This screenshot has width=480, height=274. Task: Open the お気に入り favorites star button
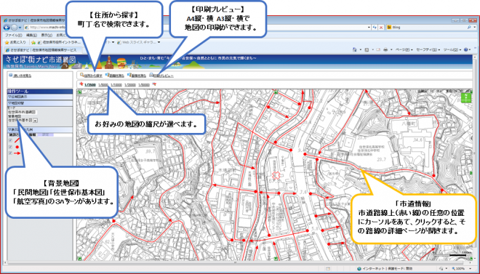click(15, 42)
